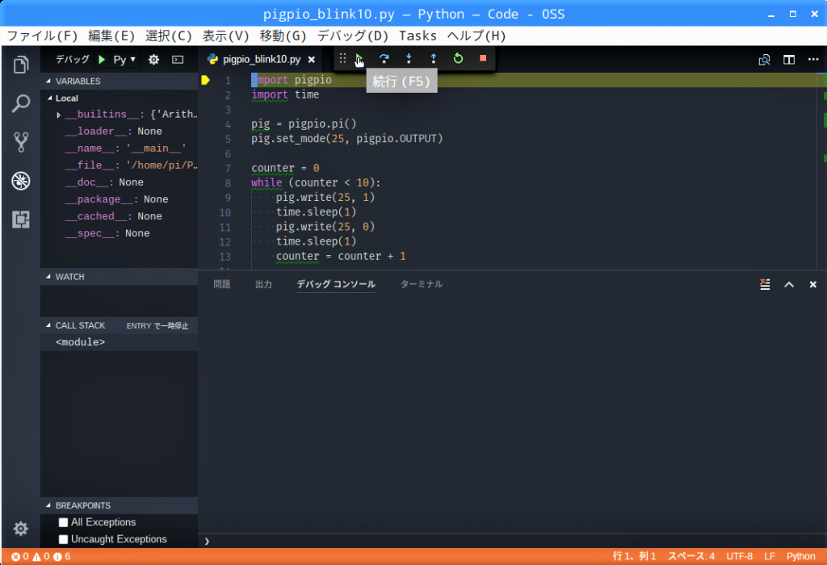
Task: Open the Source Control view
Action: [21, 142]
